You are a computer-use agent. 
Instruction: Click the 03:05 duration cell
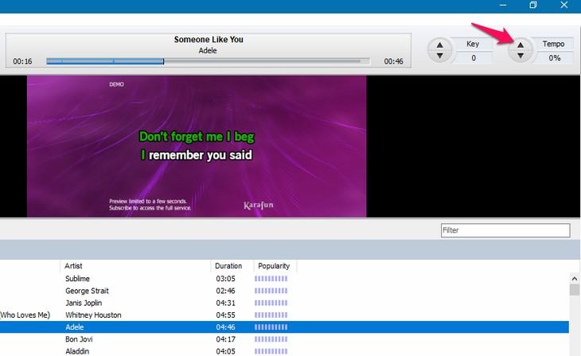[225, 279]
